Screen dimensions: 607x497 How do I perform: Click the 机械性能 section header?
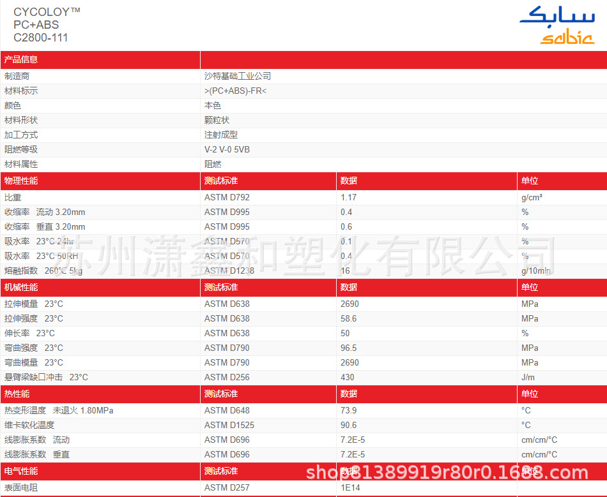coord(21,288)
